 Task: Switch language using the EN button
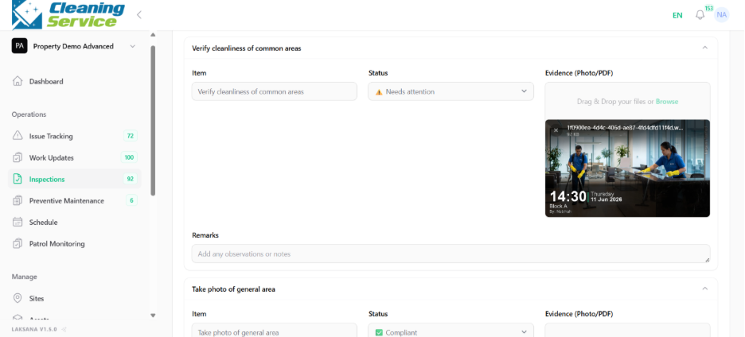pyautogui.click(x=677, y=15)
